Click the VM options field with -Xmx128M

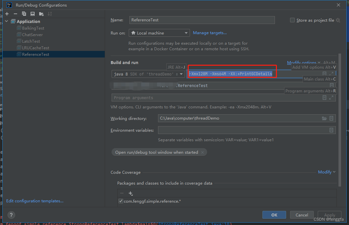click(261, 74)
